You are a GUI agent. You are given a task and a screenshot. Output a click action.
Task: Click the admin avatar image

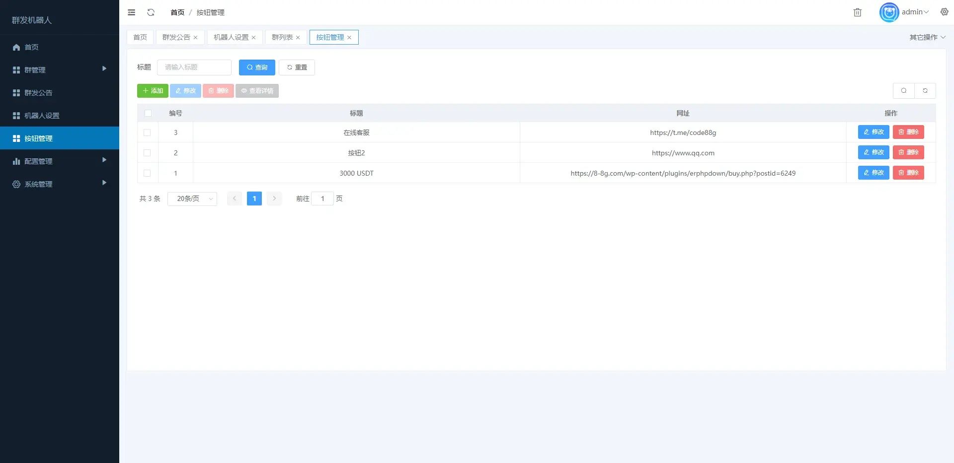click(x=889, y=12)
